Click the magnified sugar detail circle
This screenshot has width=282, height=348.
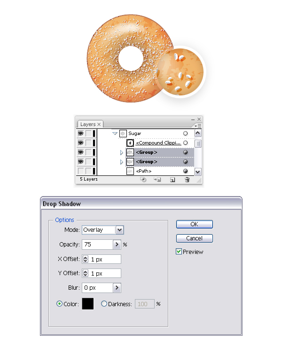[180, 72]
